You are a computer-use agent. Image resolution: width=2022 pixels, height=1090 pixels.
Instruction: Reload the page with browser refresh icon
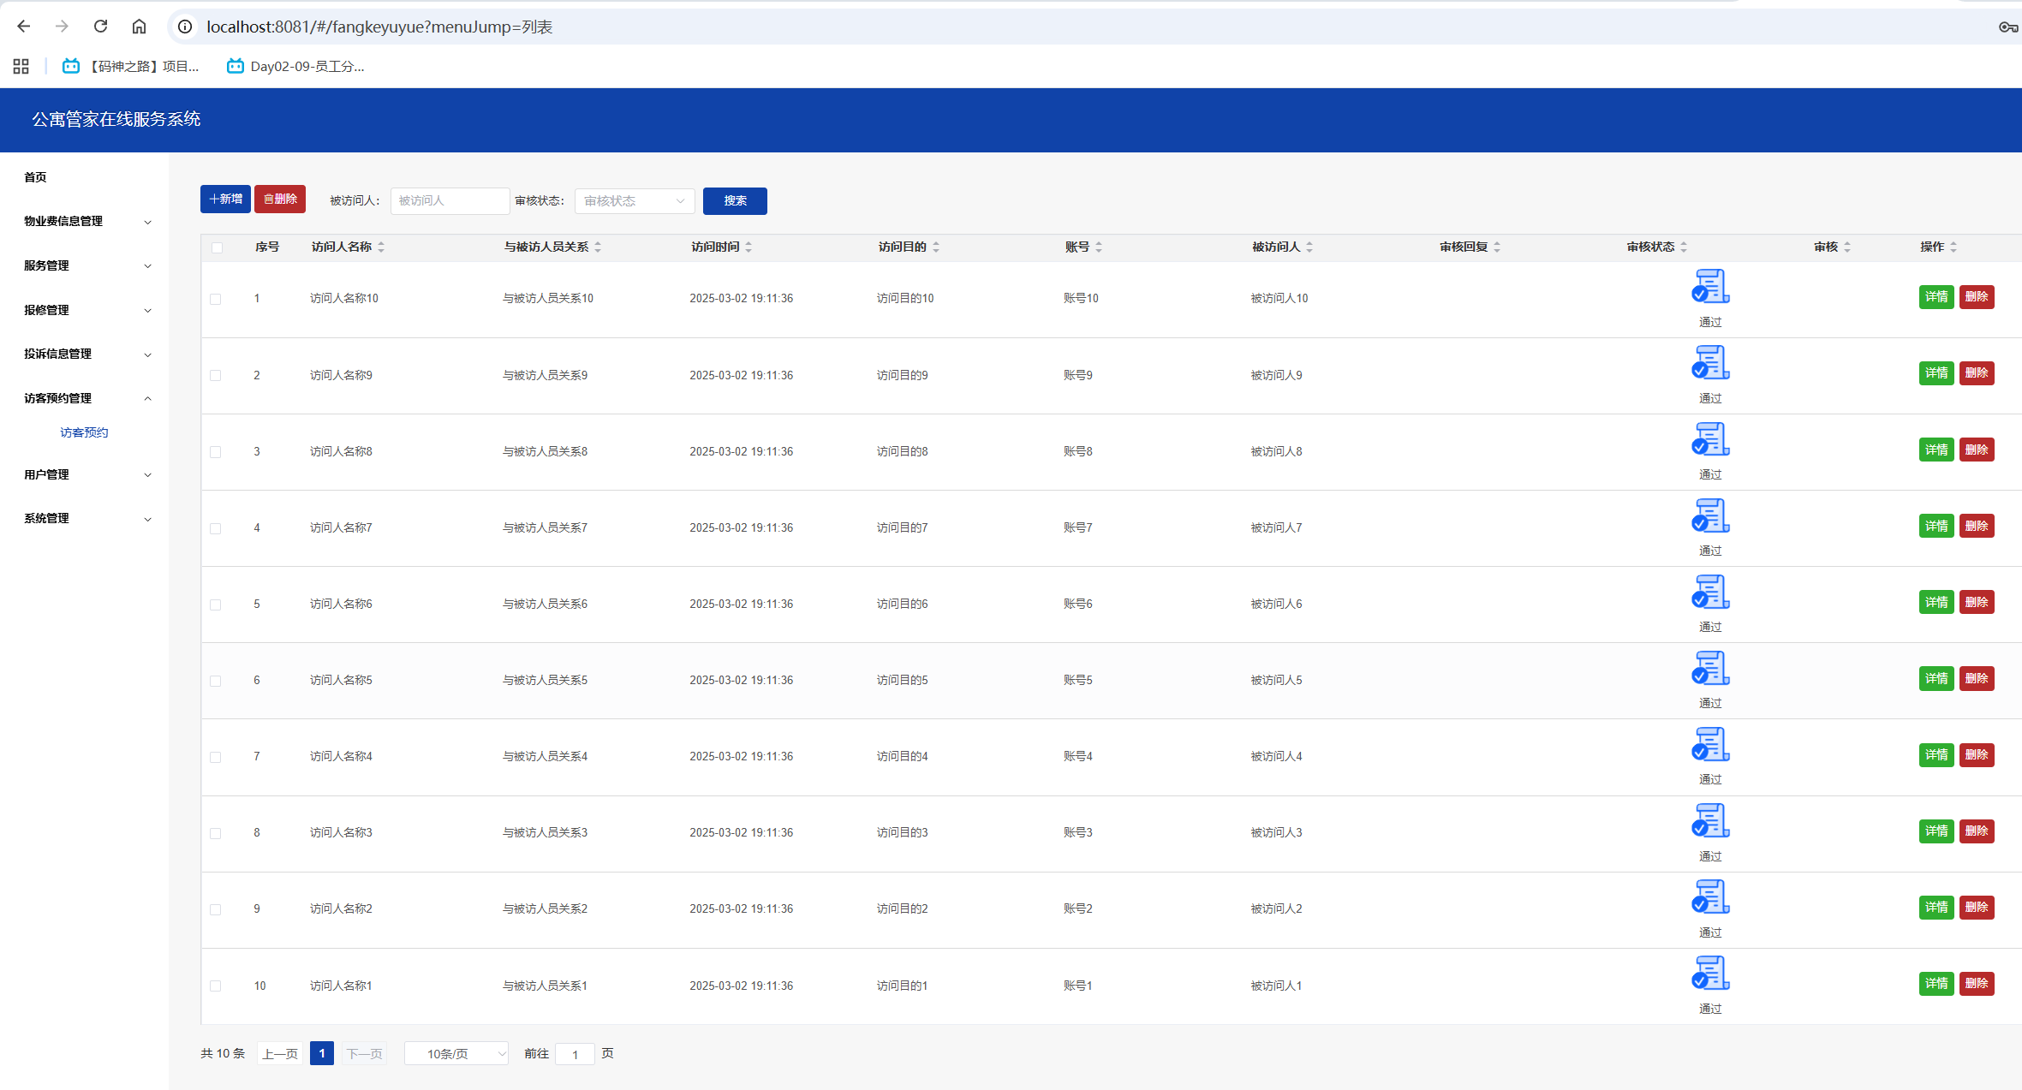point(100,27)
